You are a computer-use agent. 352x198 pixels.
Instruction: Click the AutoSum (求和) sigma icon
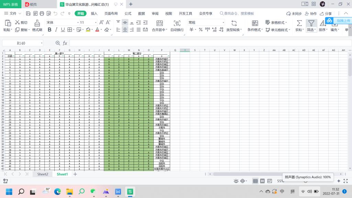point(299,23)
